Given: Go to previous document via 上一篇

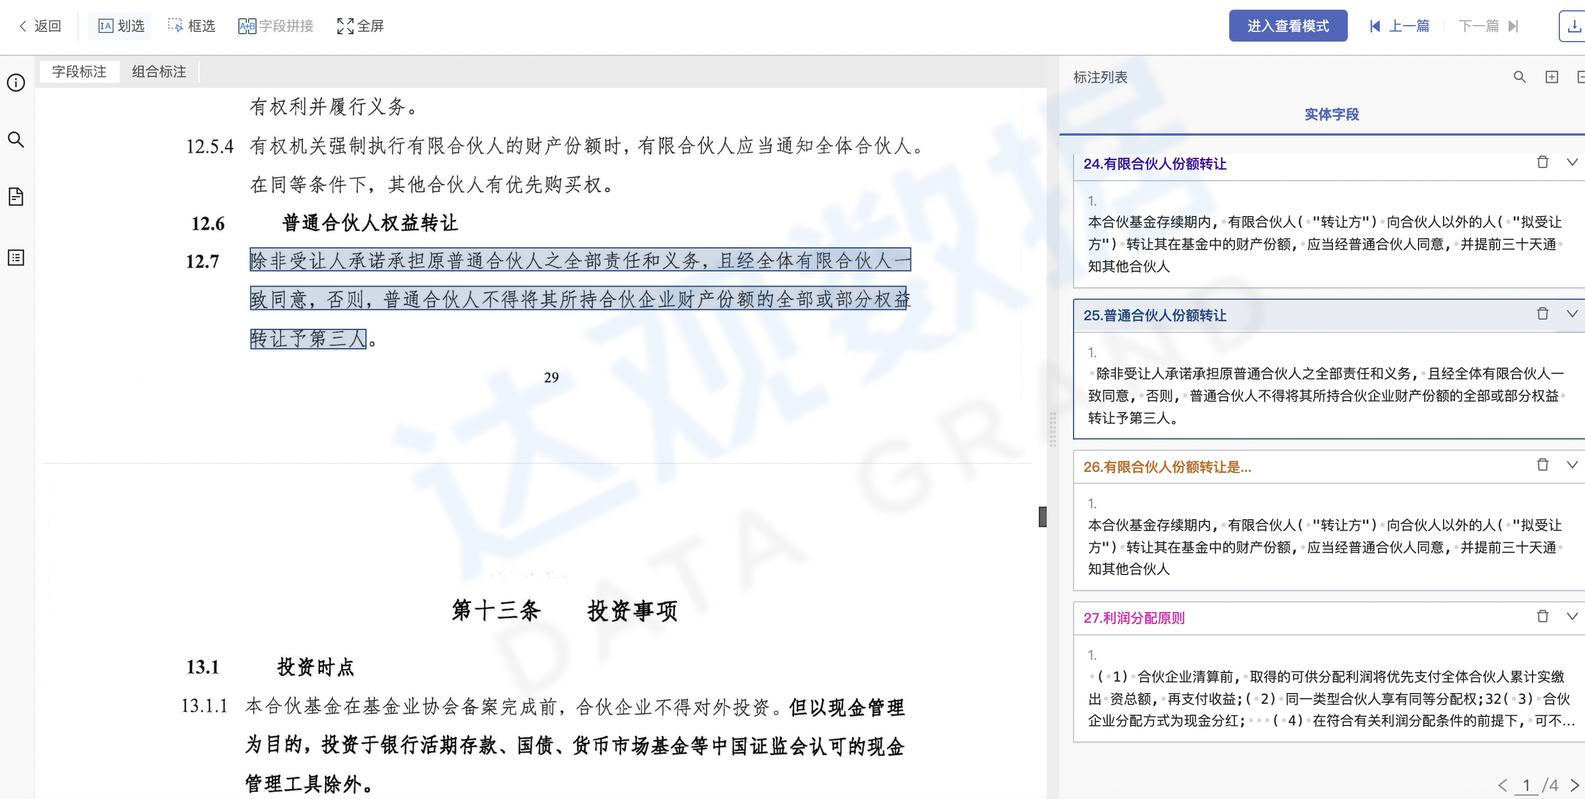Looking at the screenshot, I should (x=1400, y=26).
